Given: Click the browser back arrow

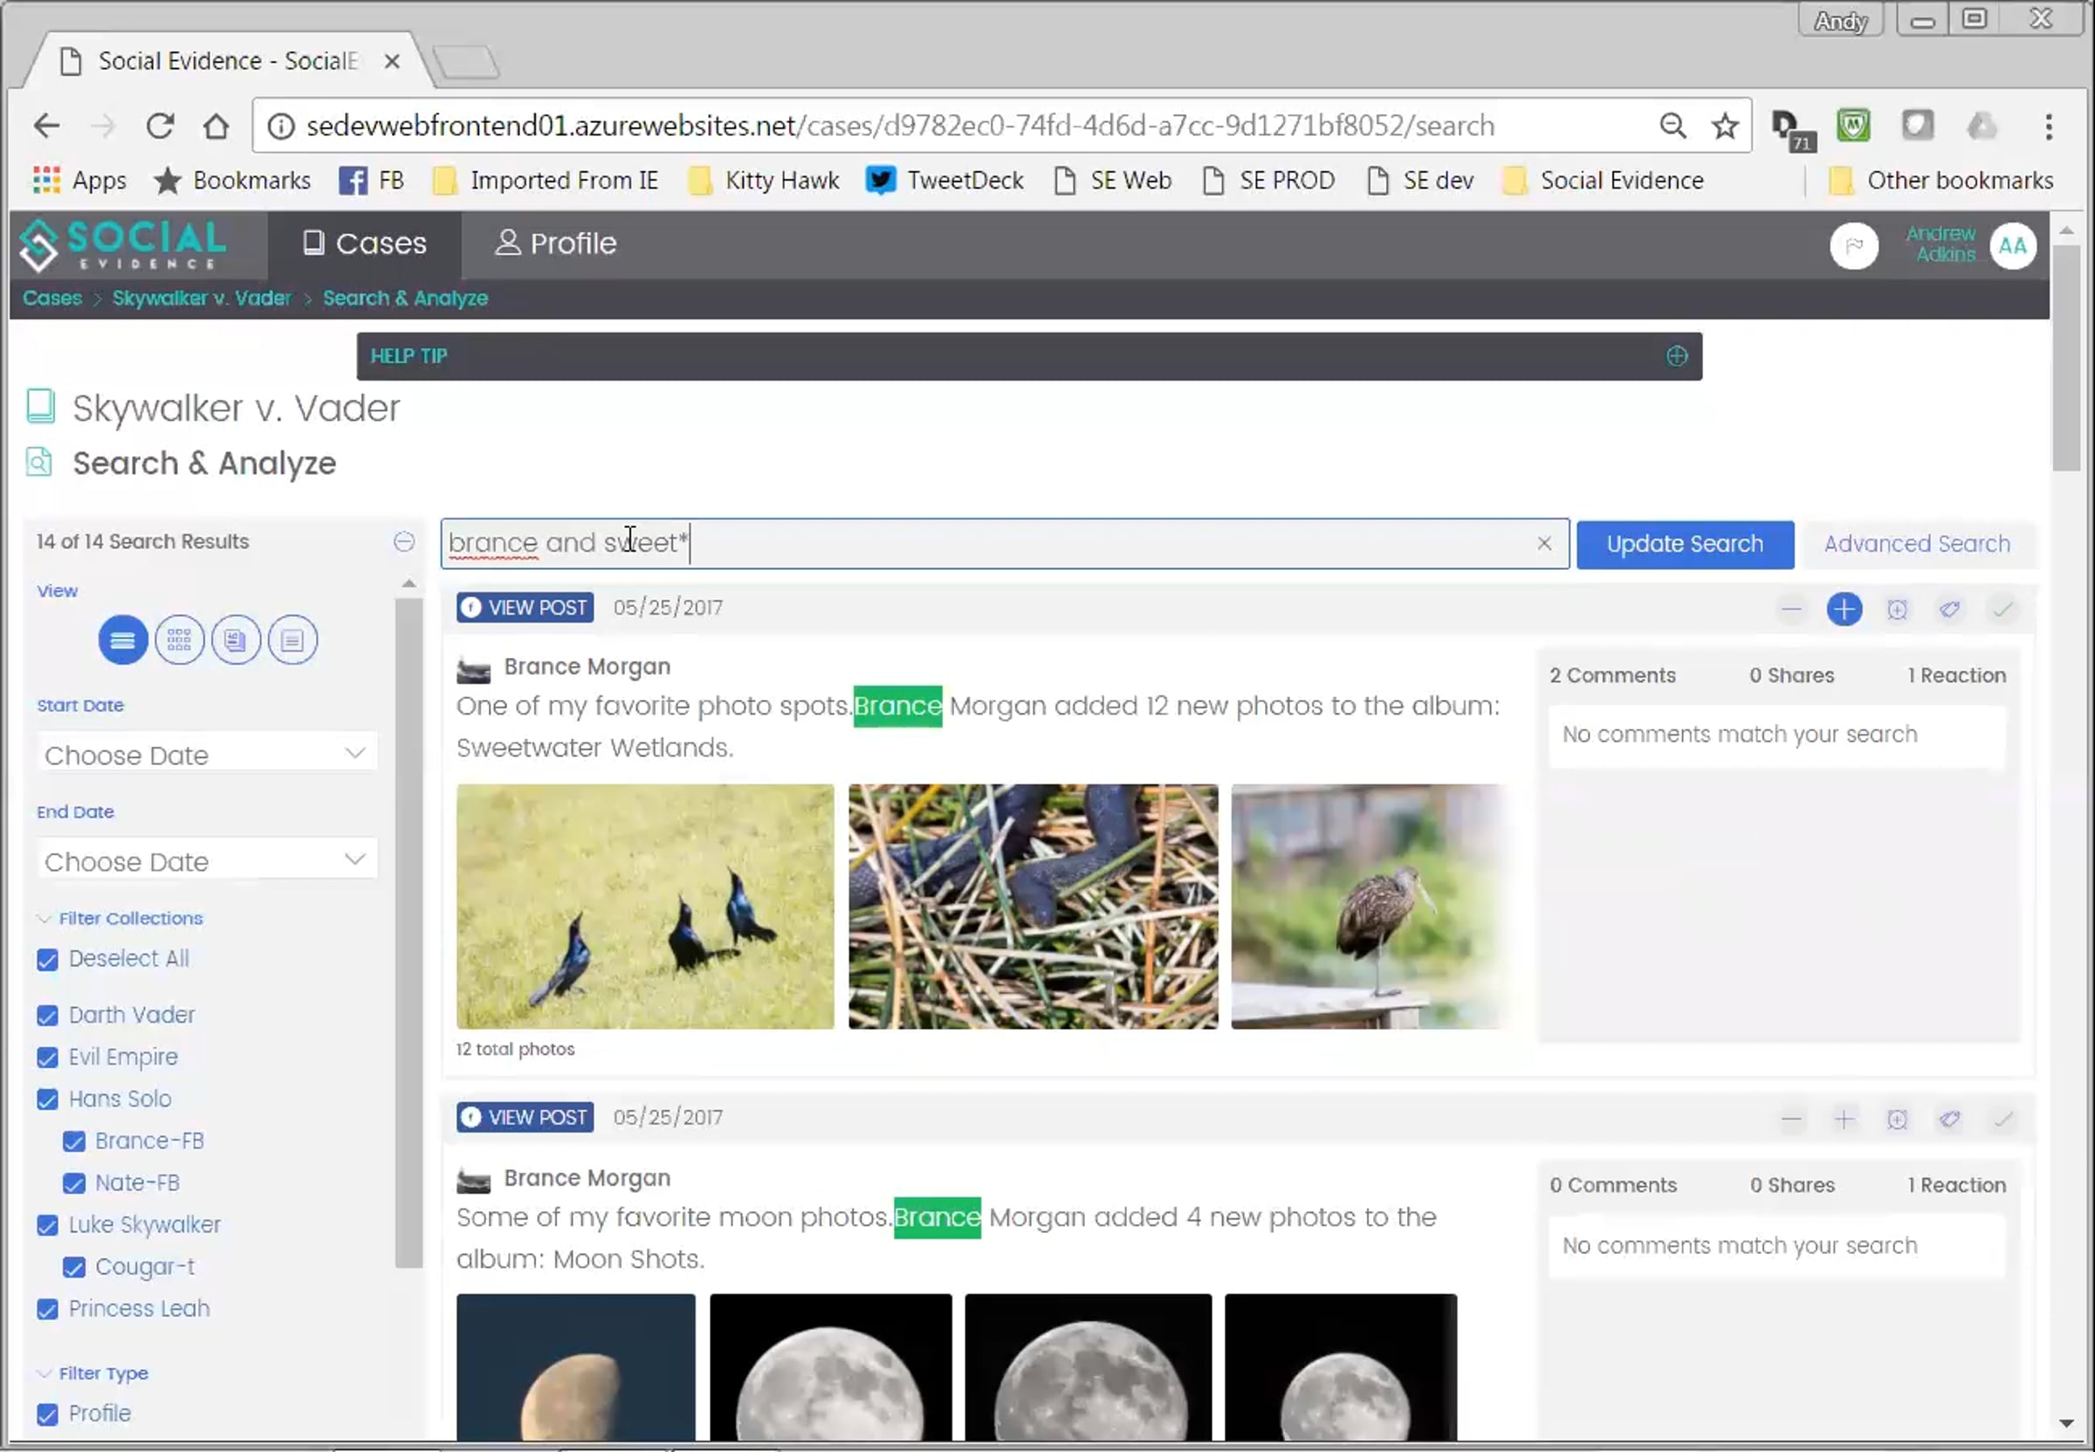Looking at the screenshot, I should click(46, 126).
